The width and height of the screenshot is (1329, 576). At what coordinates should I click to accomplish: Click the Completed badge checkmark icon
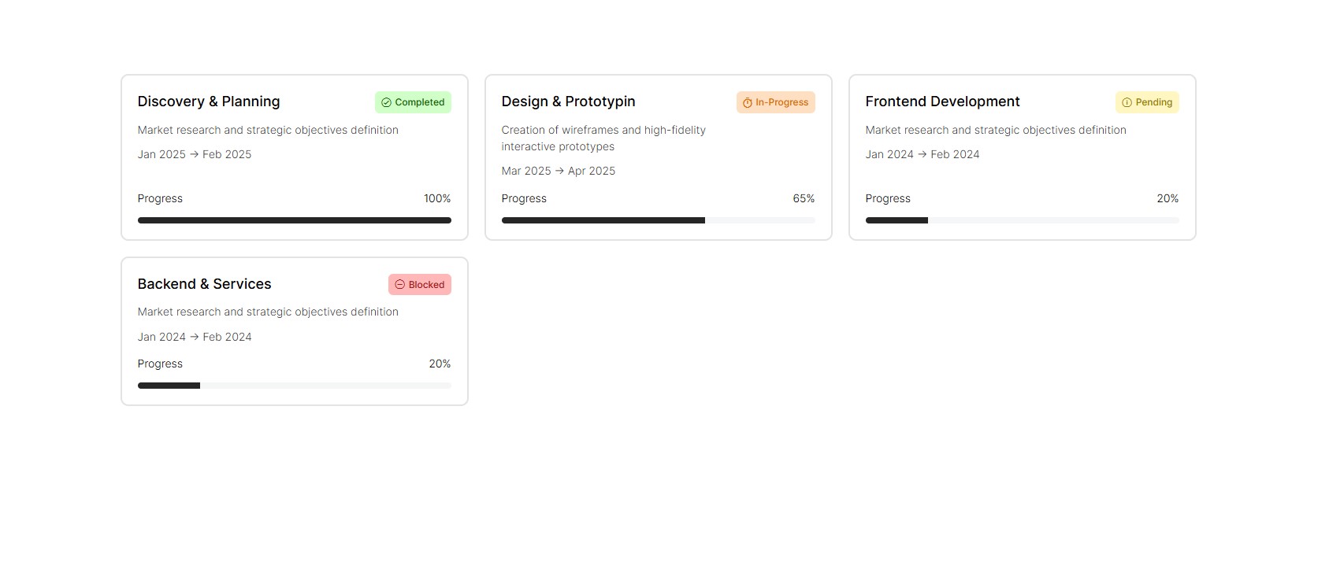pyautogui.click(x=386, y=102)
